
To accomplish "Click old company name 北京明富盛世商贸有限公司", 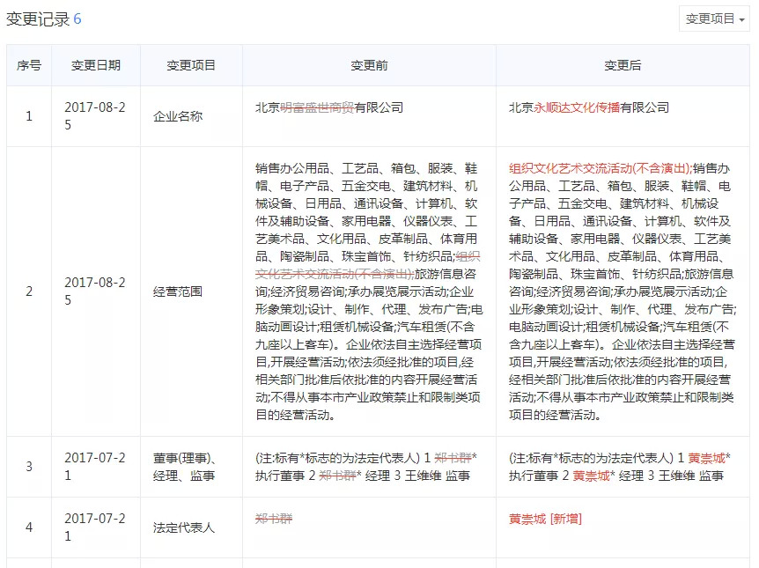I will pos(328,107).
